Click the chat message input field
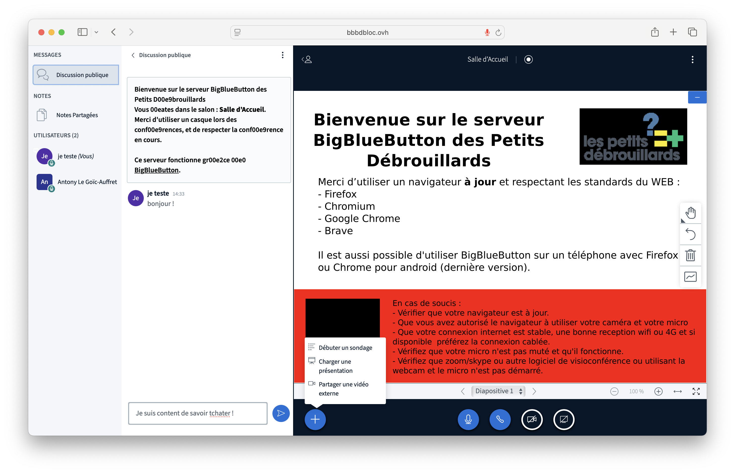735x473 pixels. [x=198, y=413]
